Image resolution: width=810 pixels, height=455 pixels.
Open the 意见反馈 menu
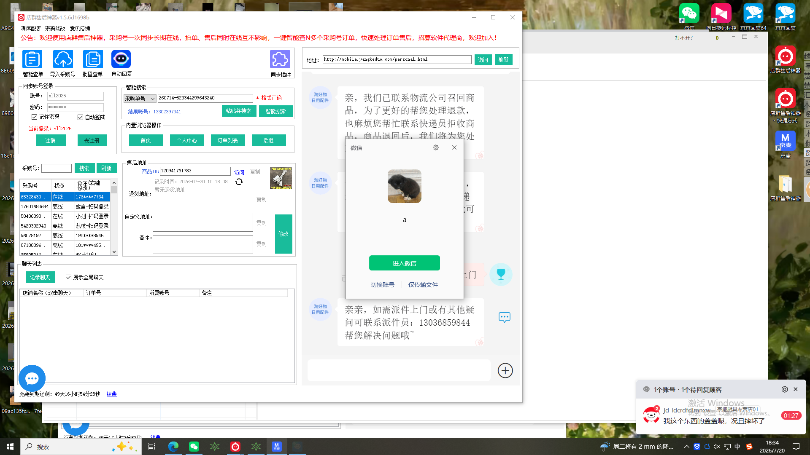pos(80,29)
